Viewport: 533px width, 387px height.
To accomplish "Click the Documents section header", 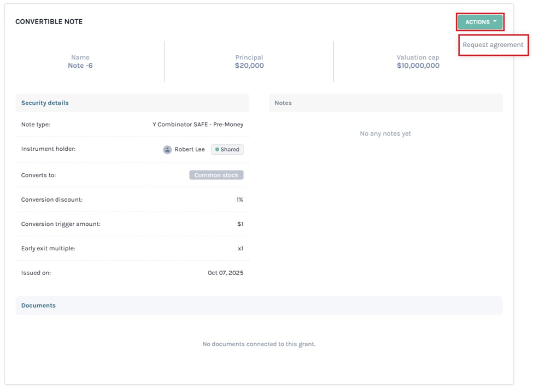I will coord(38,306).
